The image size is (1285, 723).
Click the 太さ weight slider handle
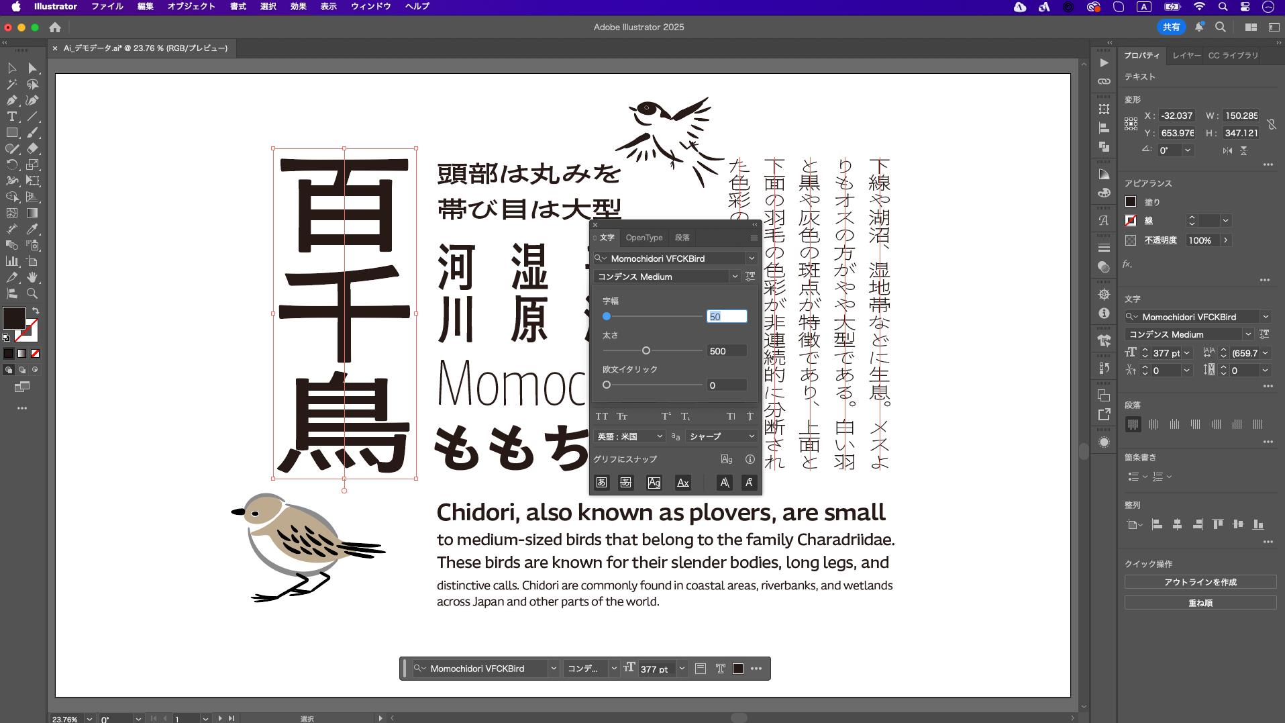tap(646, 350)
